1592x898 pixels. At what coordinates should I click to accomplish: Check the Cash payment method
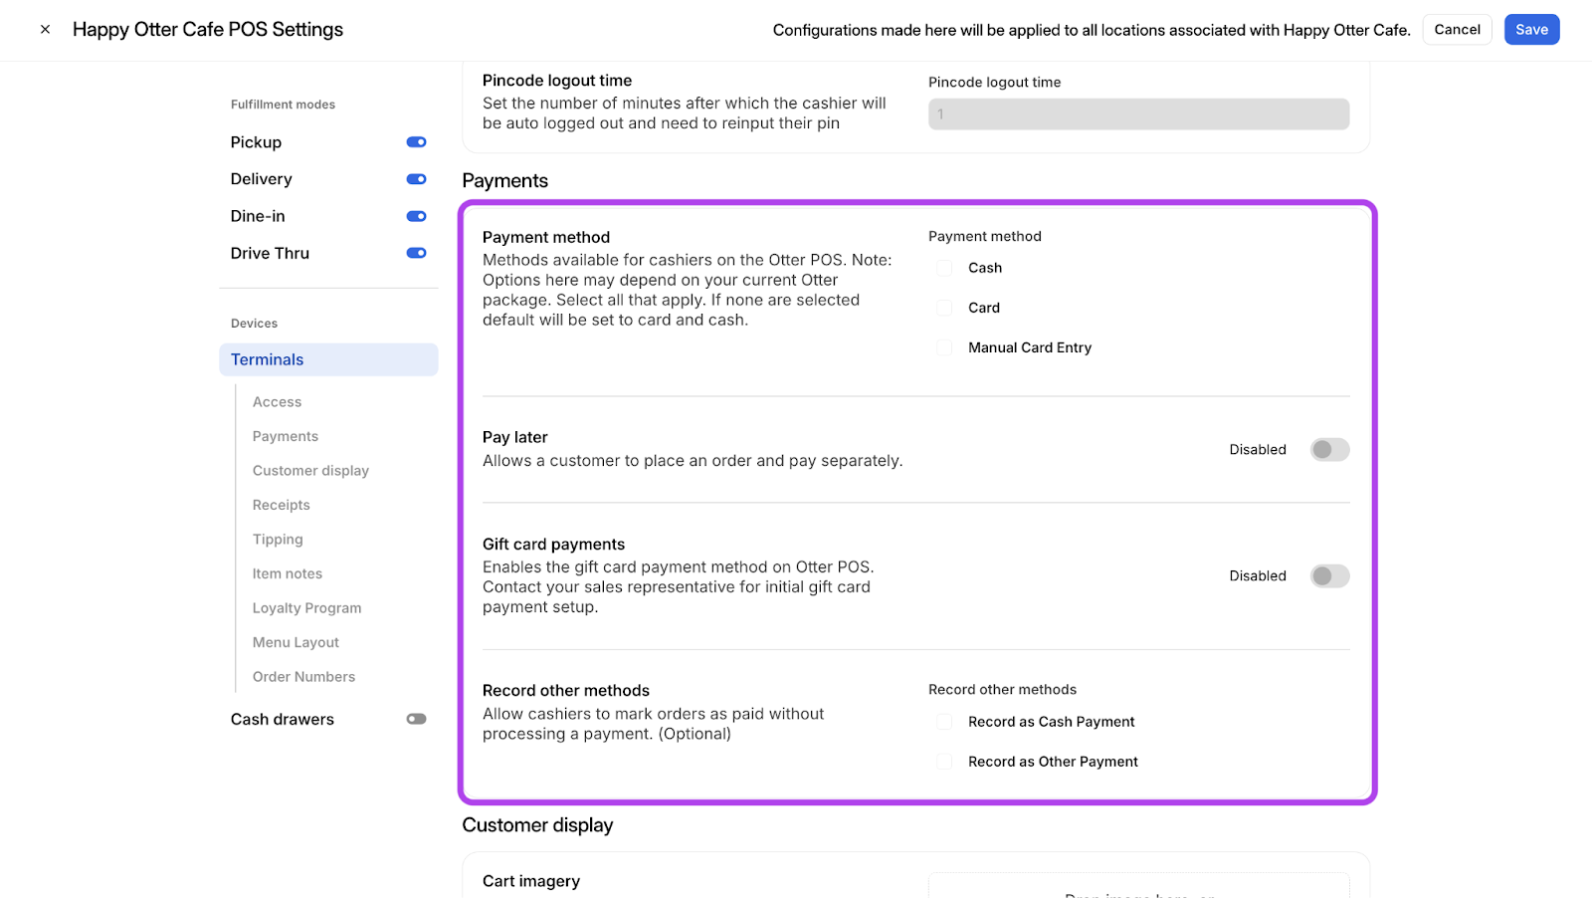[944, 268]
